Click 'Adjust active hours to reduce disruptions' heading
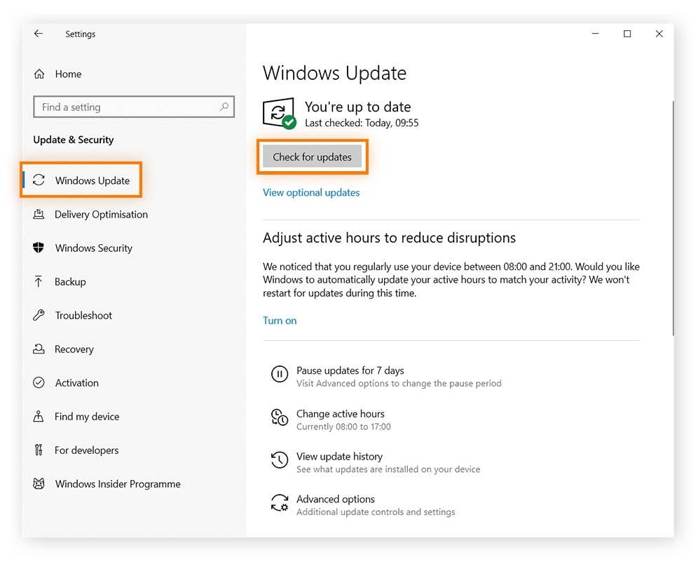 pyautogui.click(x=389, y=238)
